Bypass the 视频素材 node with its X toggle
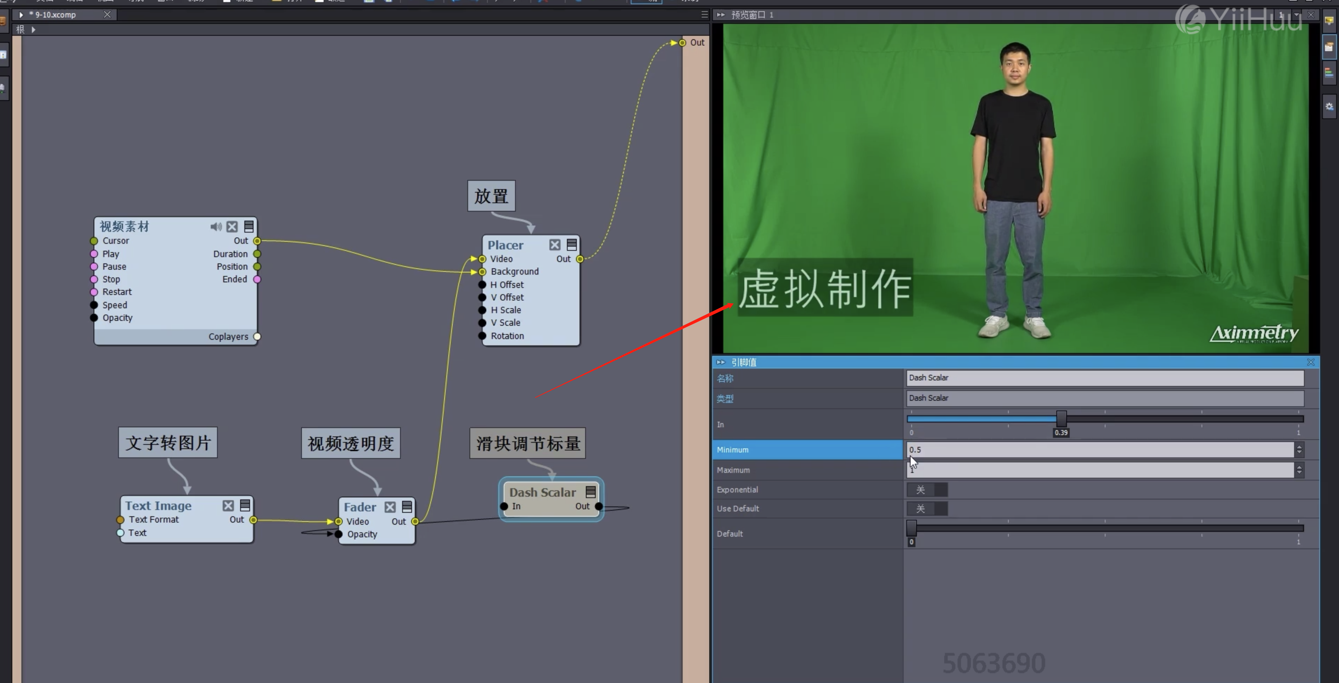Screen dimensions: 1339x683 click(232, 227)
